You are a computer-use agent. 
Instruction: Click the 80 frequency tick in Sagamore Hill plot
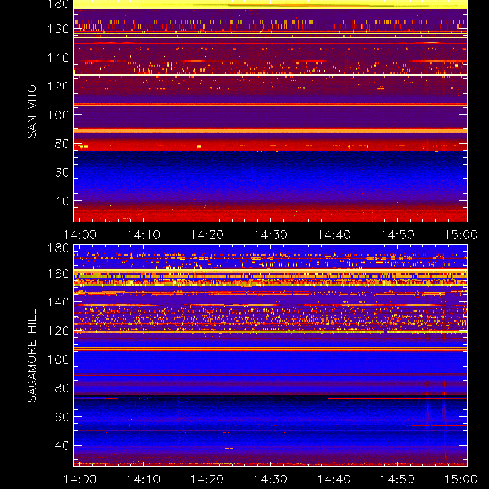[62, 388]
